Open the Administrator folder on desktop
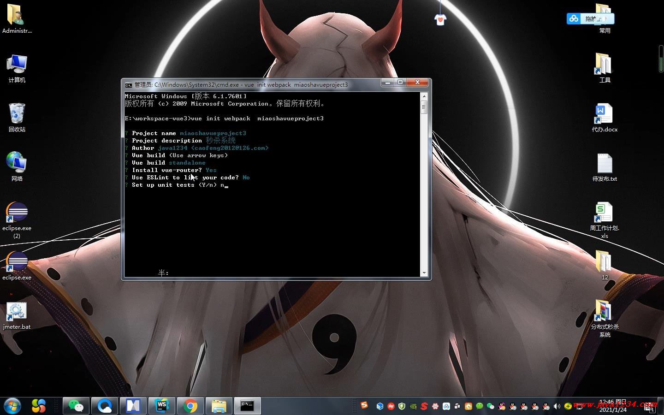Image resolution: width=664 pixels, height=415 pixels. tap(17, 18)
